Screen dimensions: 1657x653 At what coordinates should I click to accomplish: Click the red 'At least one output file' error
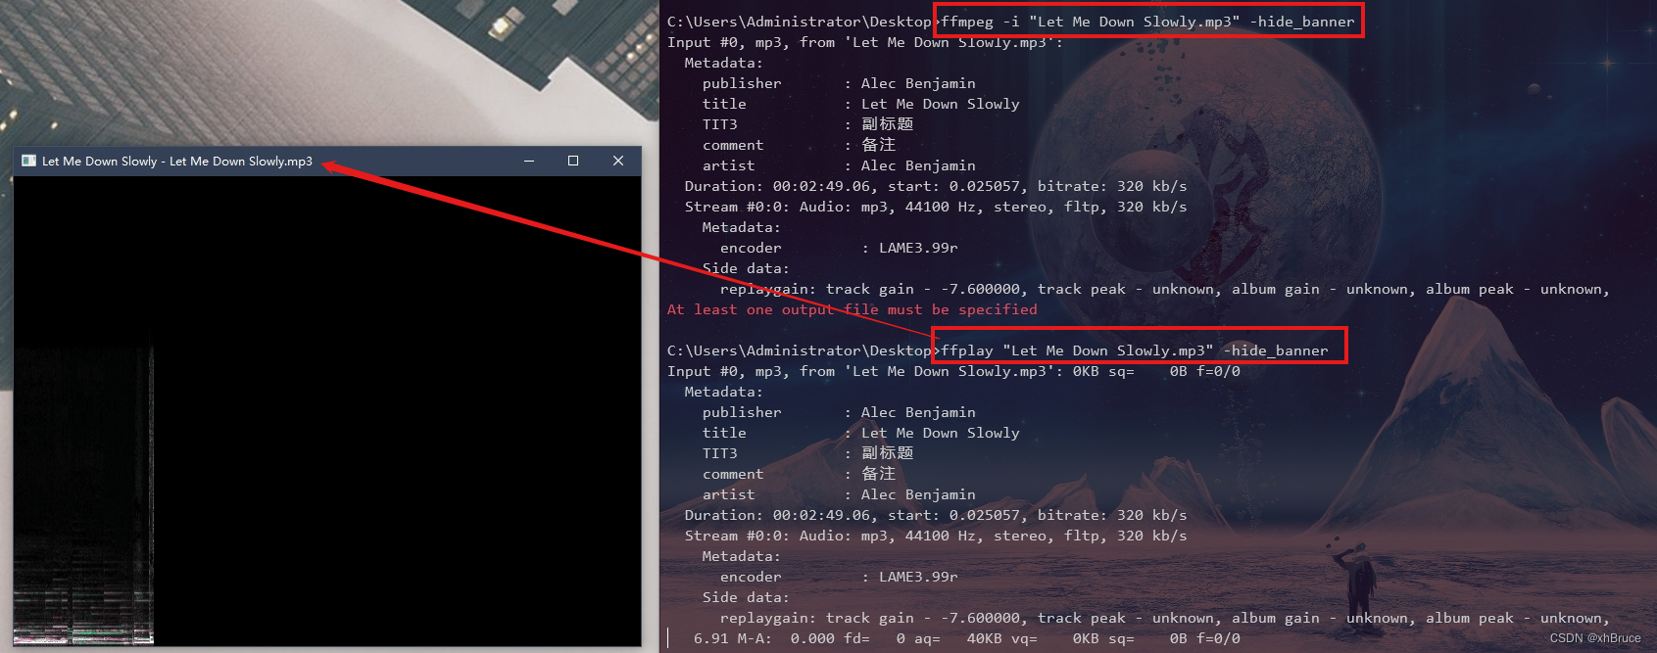pos(852,309)
